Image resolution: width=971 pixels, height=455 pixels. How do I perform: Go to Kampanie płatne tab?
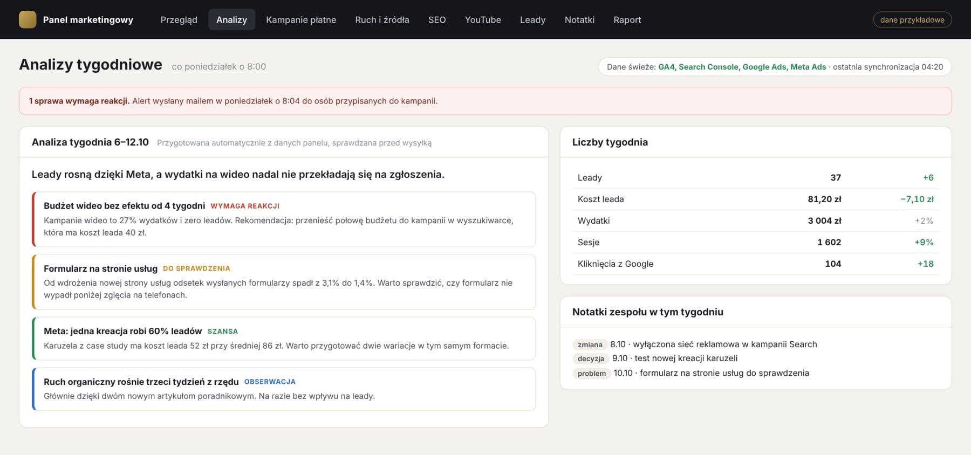coord(301,19)
